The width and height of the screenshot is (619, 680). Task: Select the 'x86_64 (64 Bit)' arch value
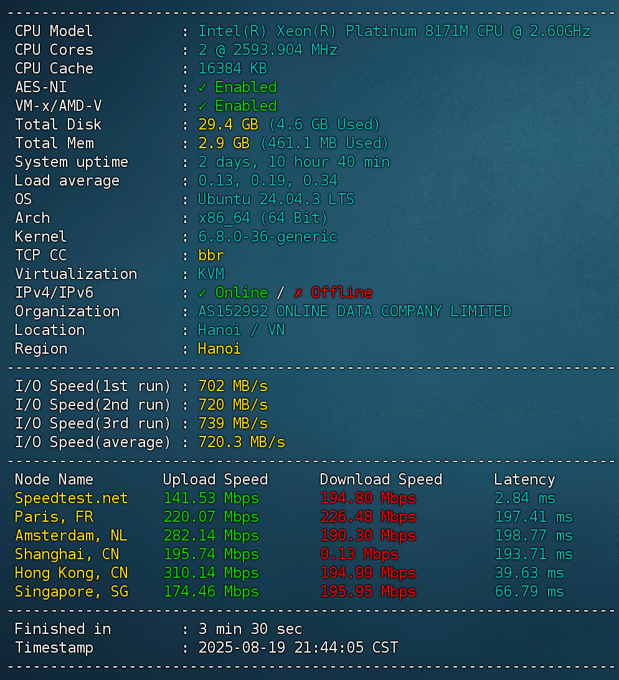(263, 218)
